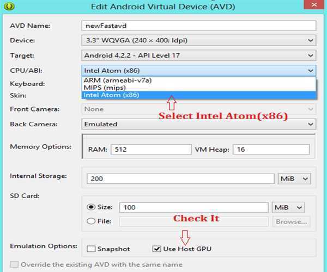Screen dimensions: 327x272
Task: Click the AVD Name input field
Action: (198, 26)
